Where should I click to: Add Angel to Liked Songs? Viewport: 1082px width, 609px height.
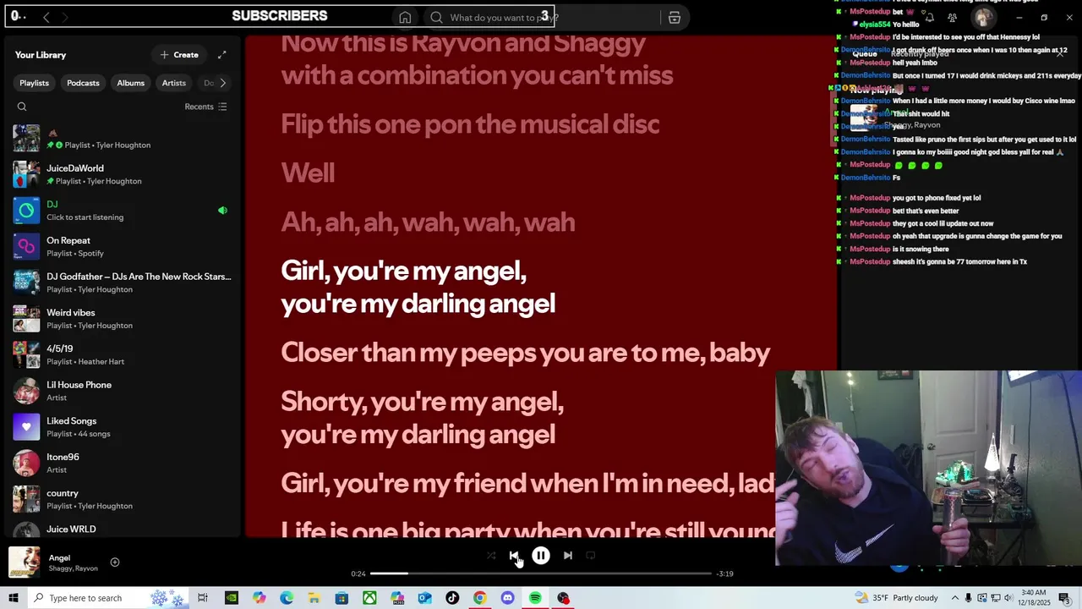[115, 562]
